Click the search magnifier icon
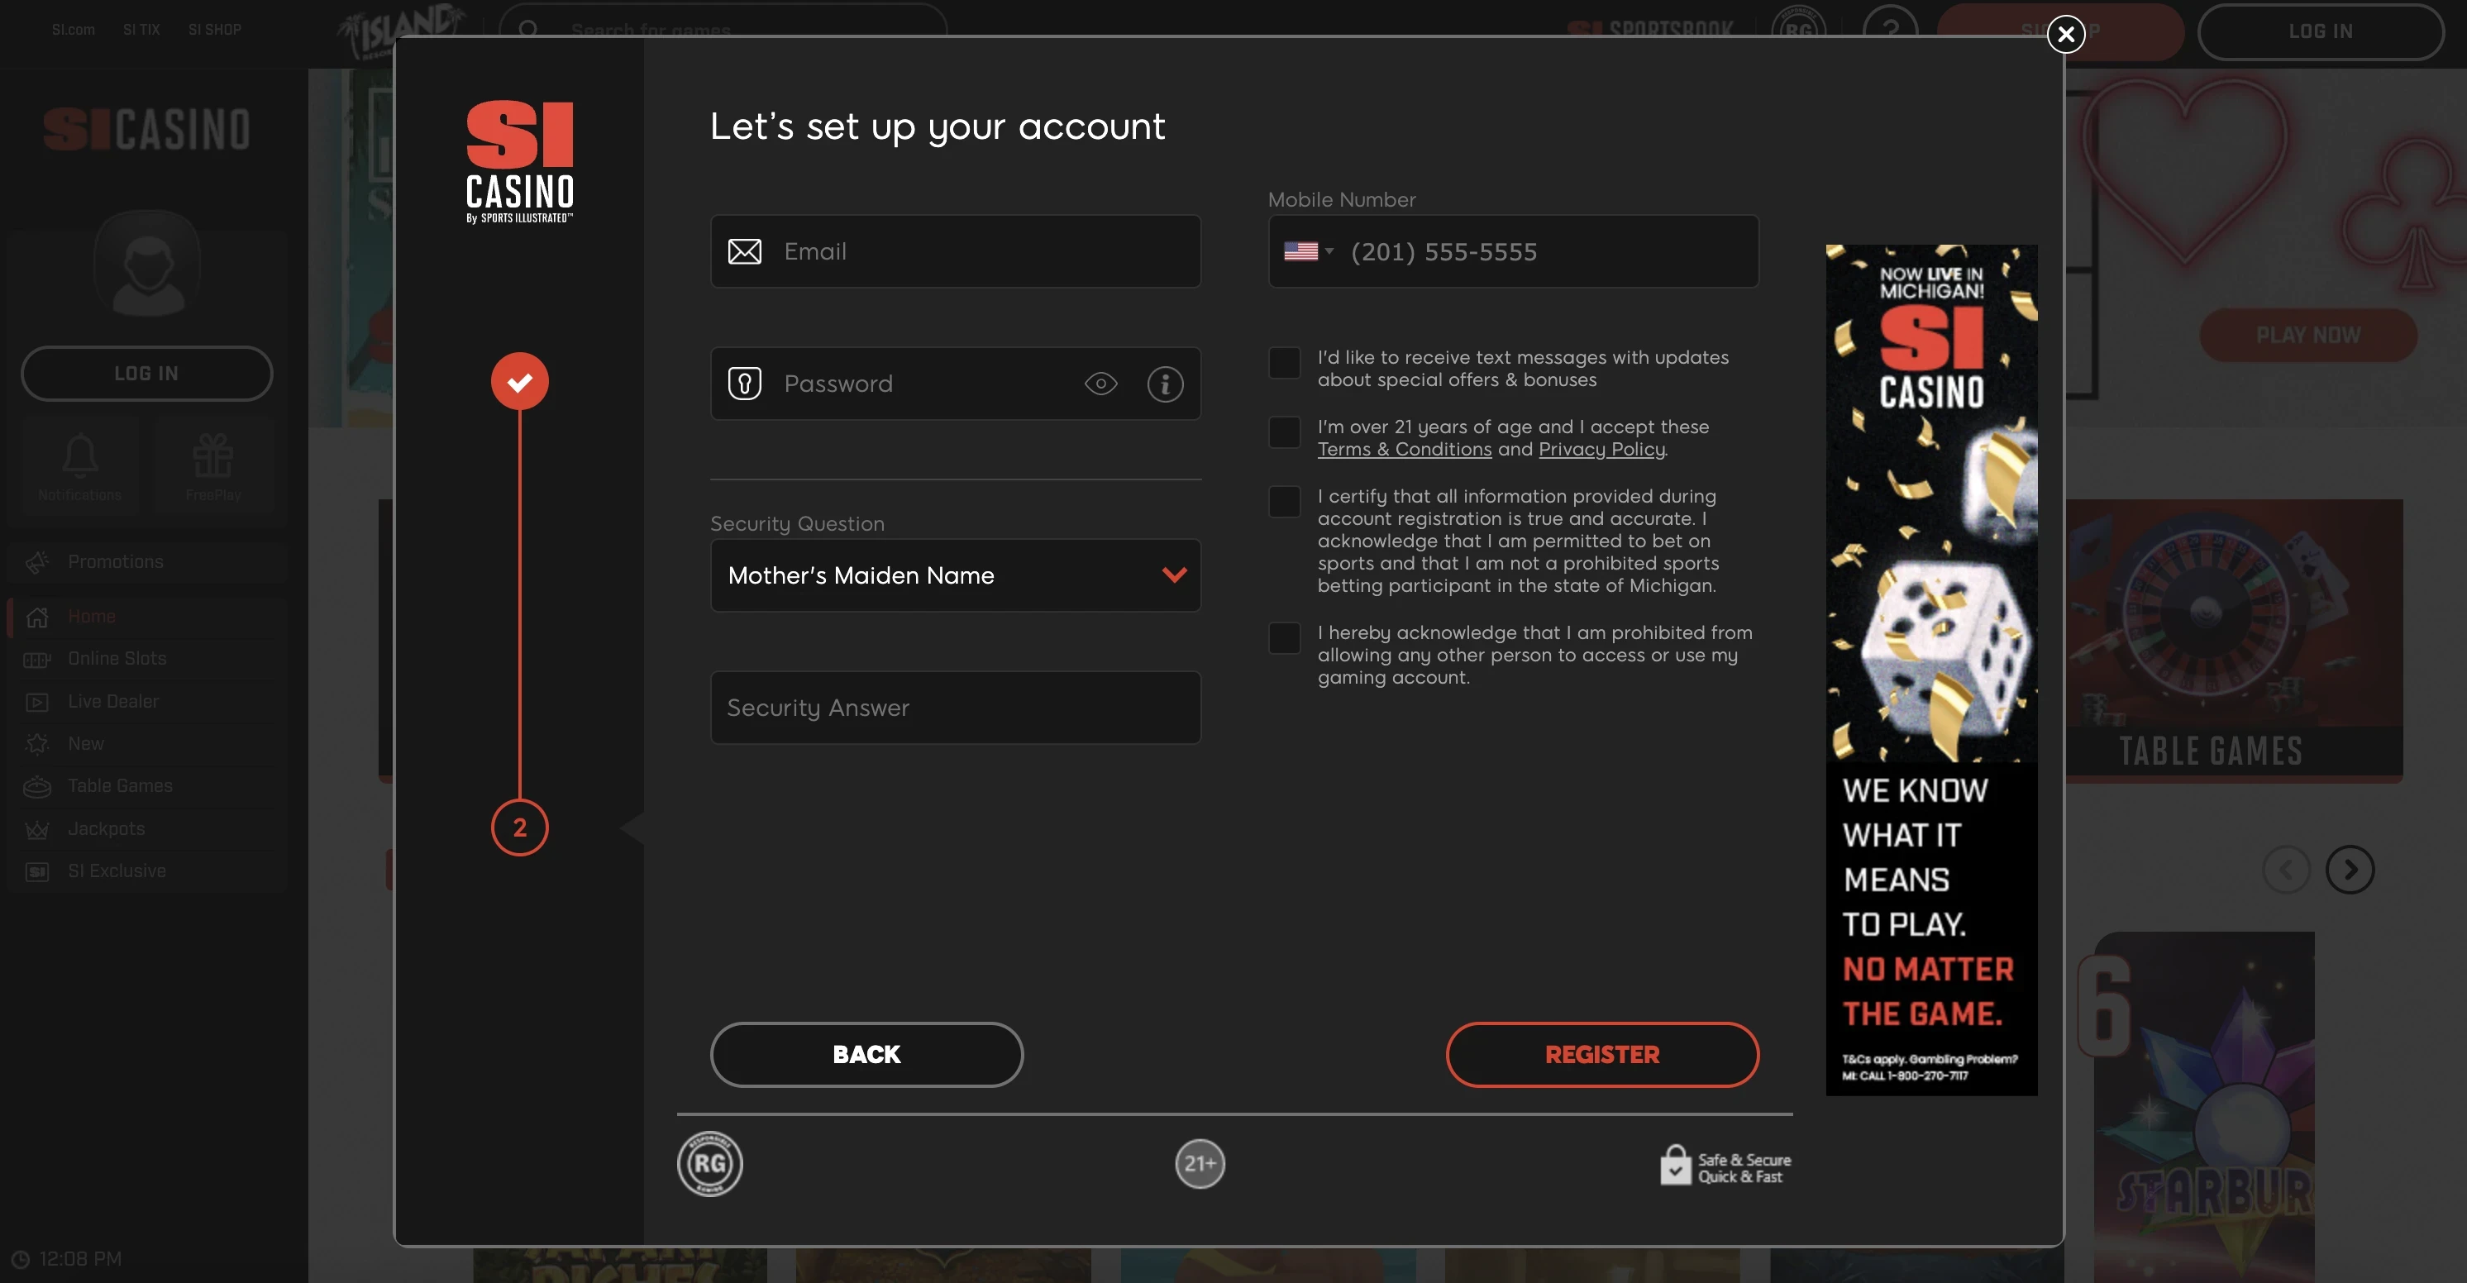The height and width of the screenshot is (1283, 2467). click(527, 30)
